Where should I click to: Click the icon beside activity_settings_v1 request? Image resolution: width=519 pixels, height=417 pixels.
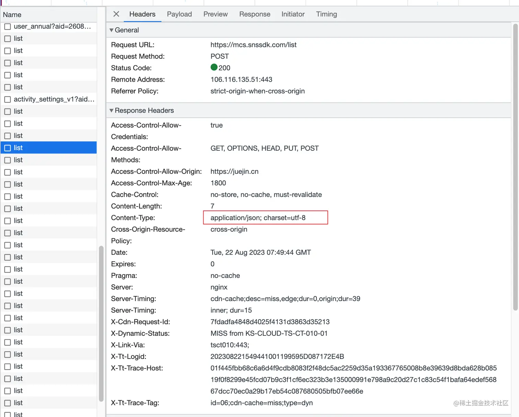tap(8, 100)
